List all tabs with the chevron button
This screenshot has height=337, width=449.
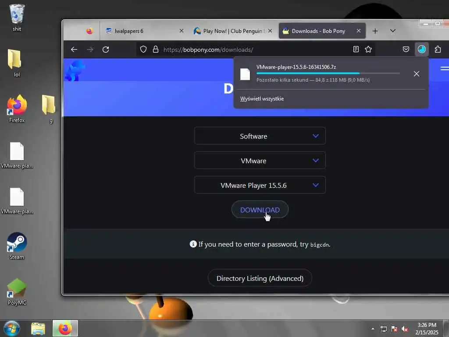(x=392, y=31)
